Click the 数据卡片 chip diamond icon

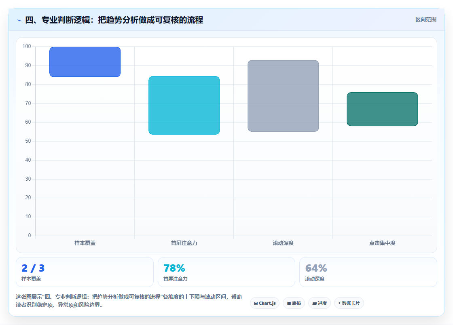click(339, 303)
